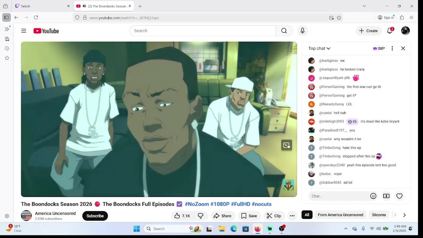
Task: Dislike the video with thumbs down
Action: pos(201,216)
